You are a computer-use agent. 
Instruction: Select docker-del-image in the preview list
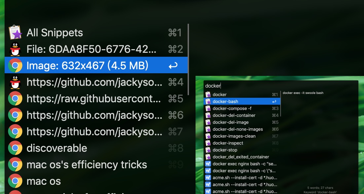click(x=242, y=122)
